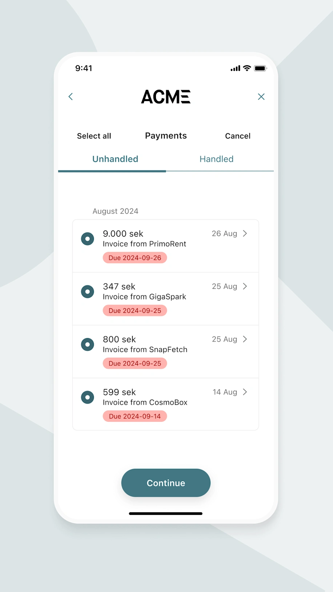Select the 599 sek CosmoBox invoice

[x=87, y=397]
